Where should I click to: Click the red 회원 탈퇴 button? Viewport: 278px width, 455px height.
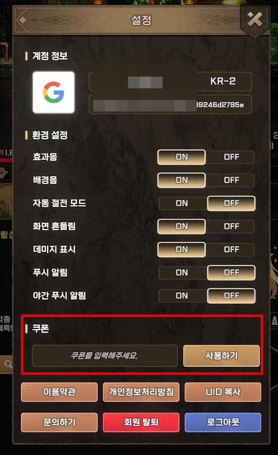141,422
